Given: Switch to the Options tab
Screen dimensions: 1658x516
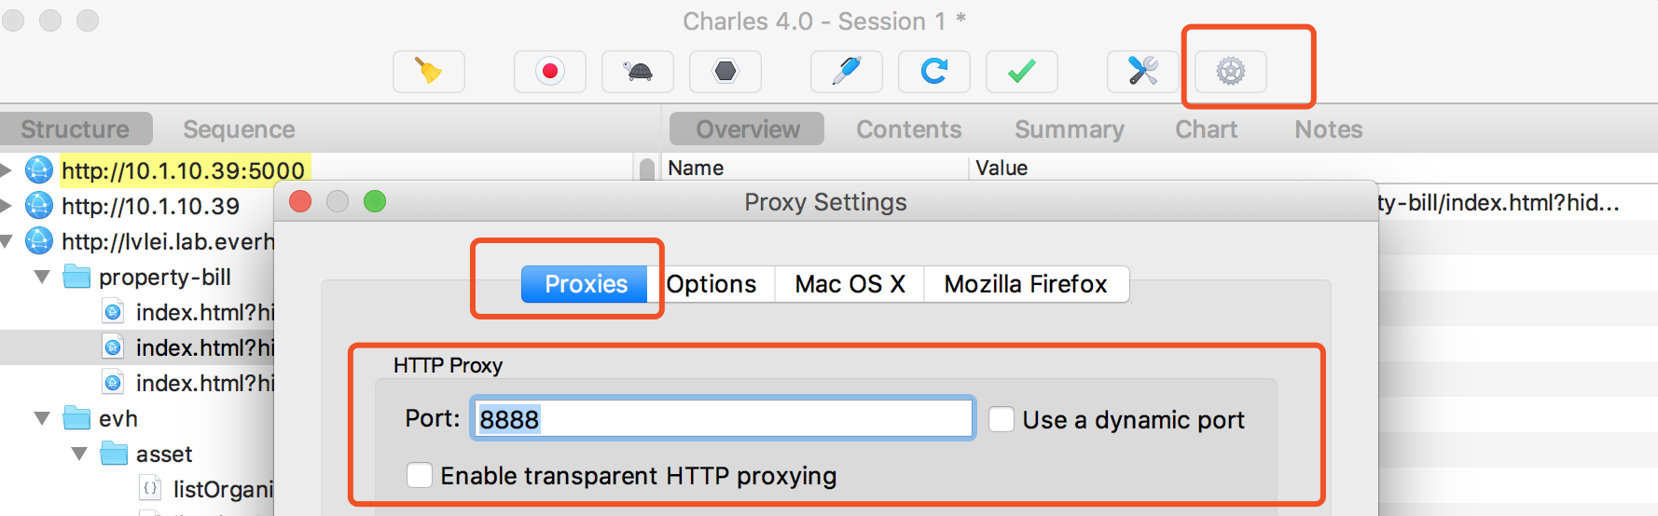Looking at the screenshot, I should 712,284.
